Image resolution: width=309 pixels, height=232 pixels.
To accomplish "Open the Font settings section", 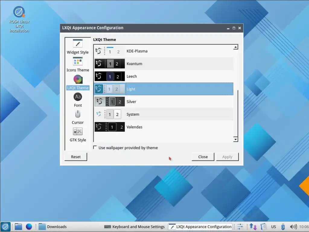I will point(78,100).
